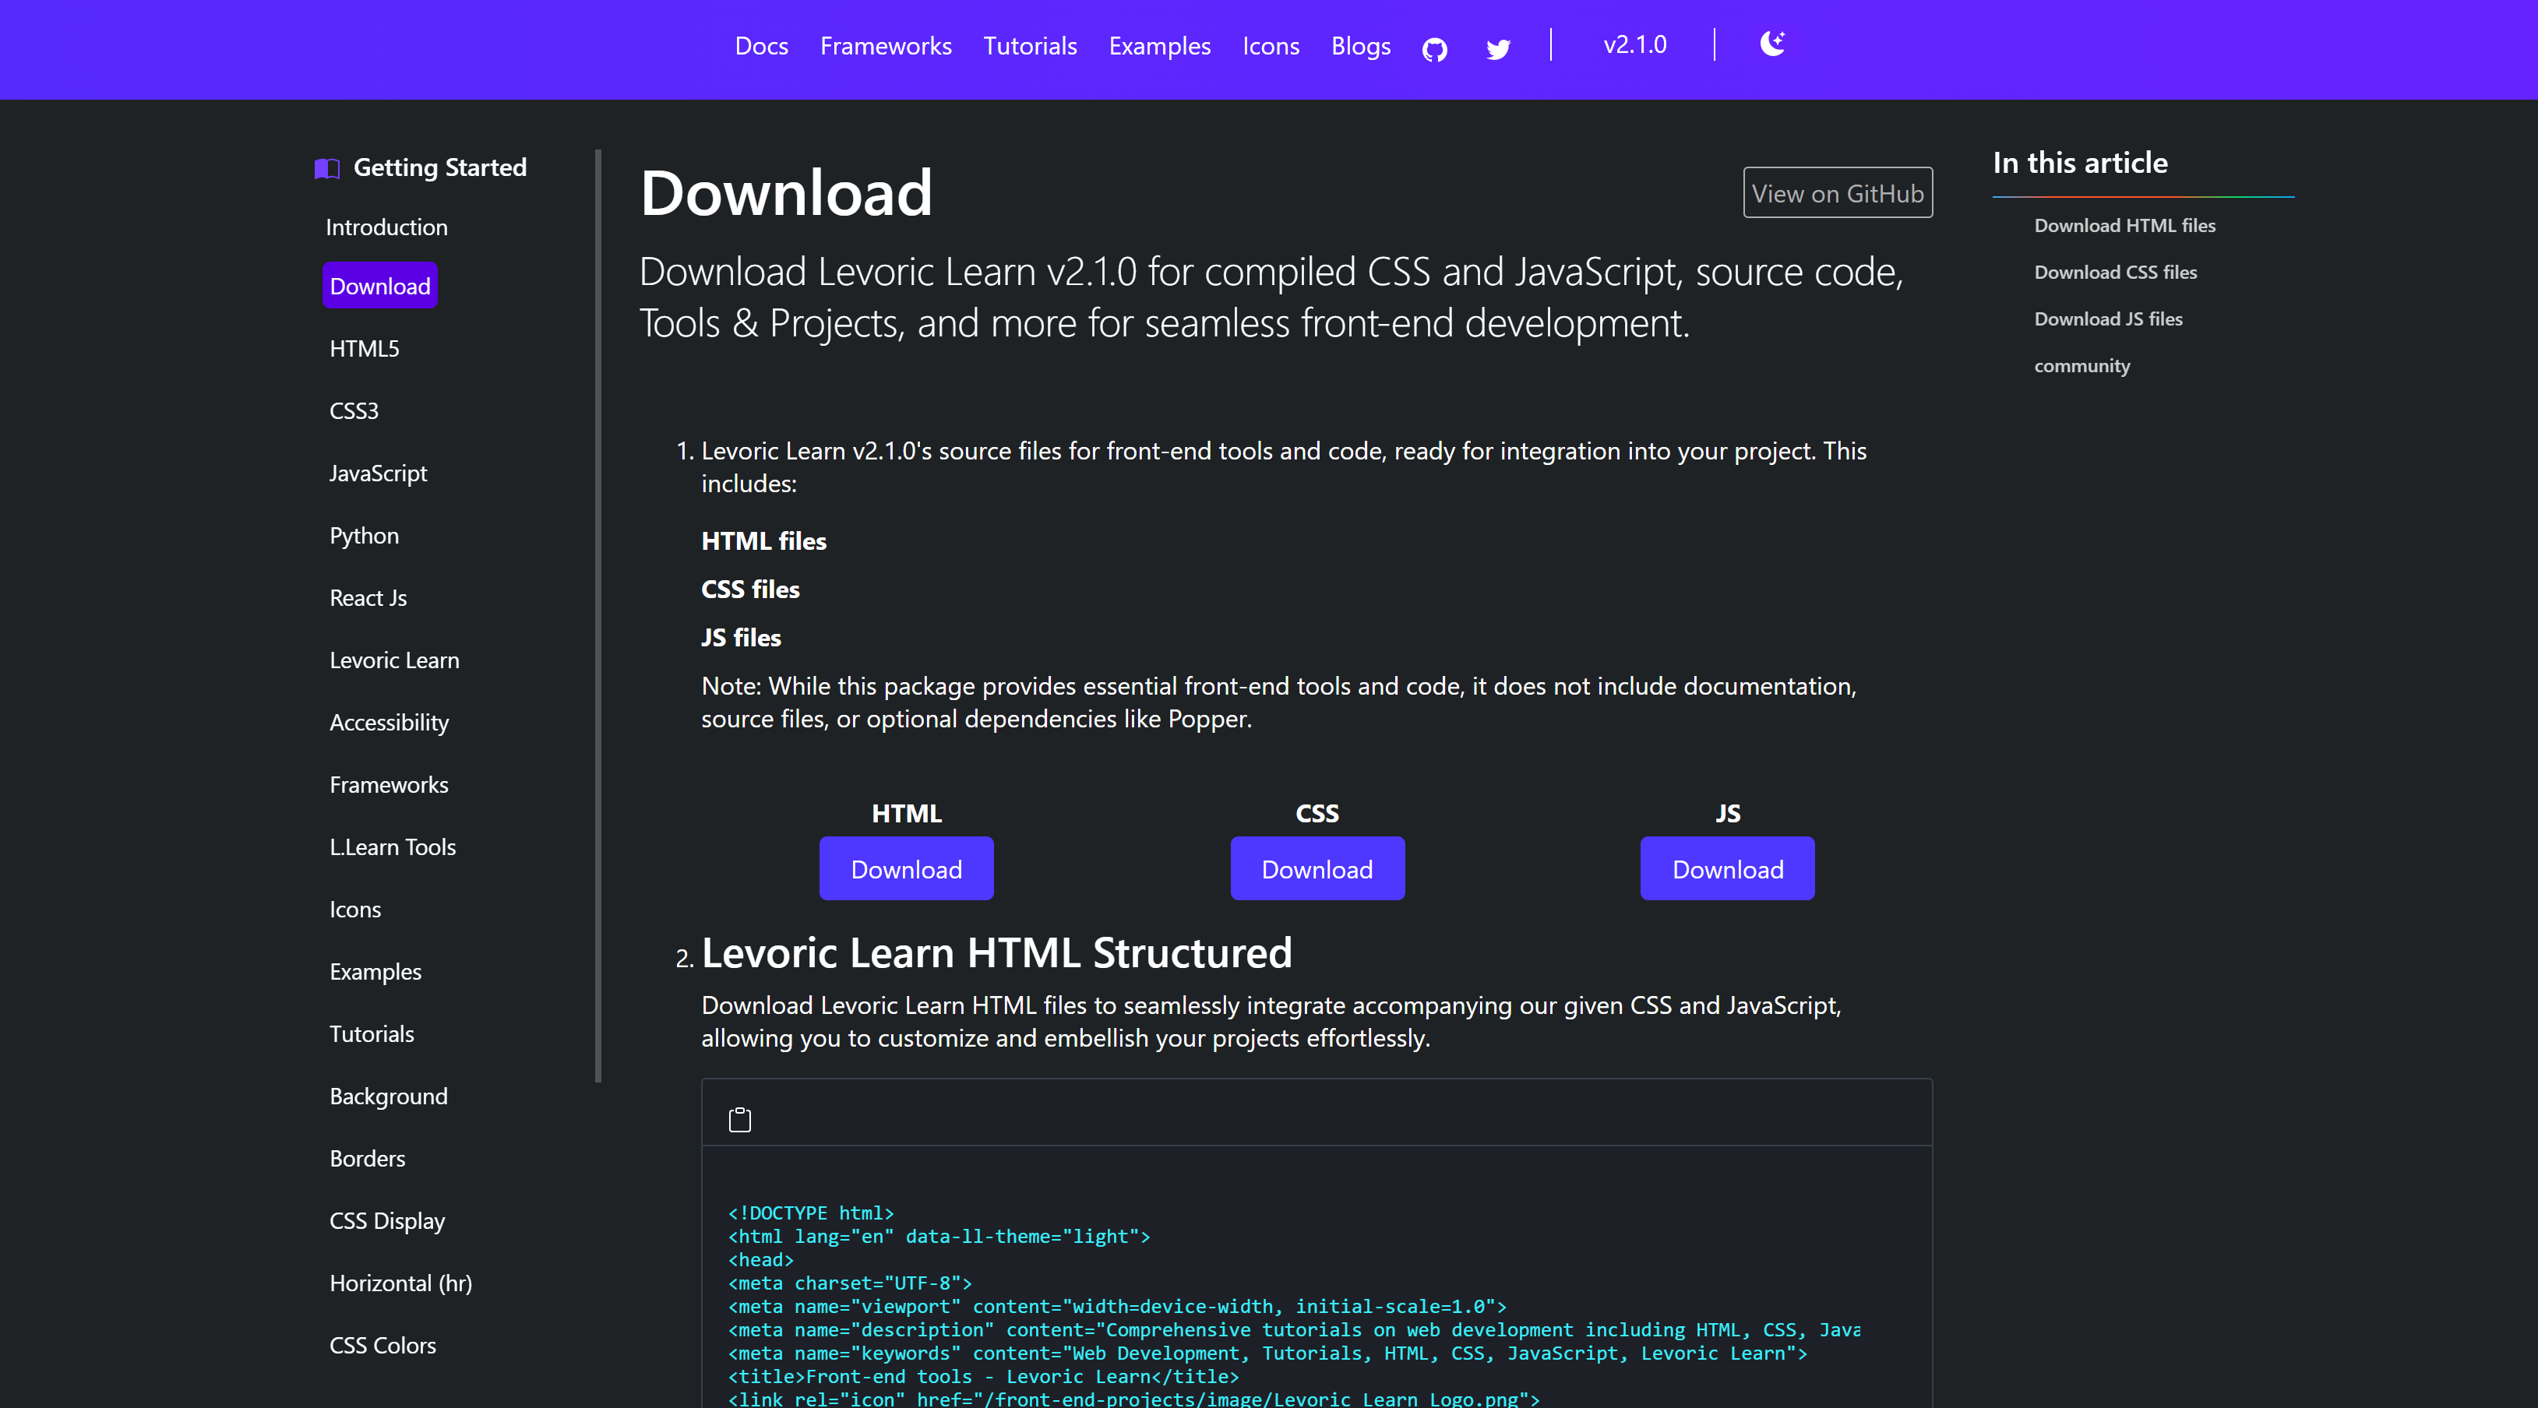Open Horizontal (hr) in sidebar
Image resolution: width=2538 pixels, height=1408 pixels.
pyautogui.click(x=401, y=1283)
